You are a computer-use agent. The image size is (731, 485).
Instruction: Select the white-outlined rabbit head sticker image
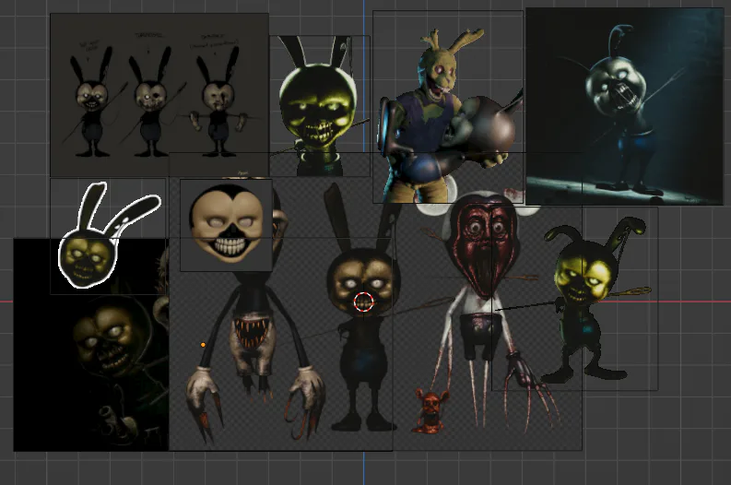coord(108,236)
